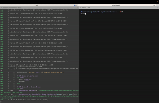
Task: Click frame #0 'PostsController#index at'
Action: 28,91
